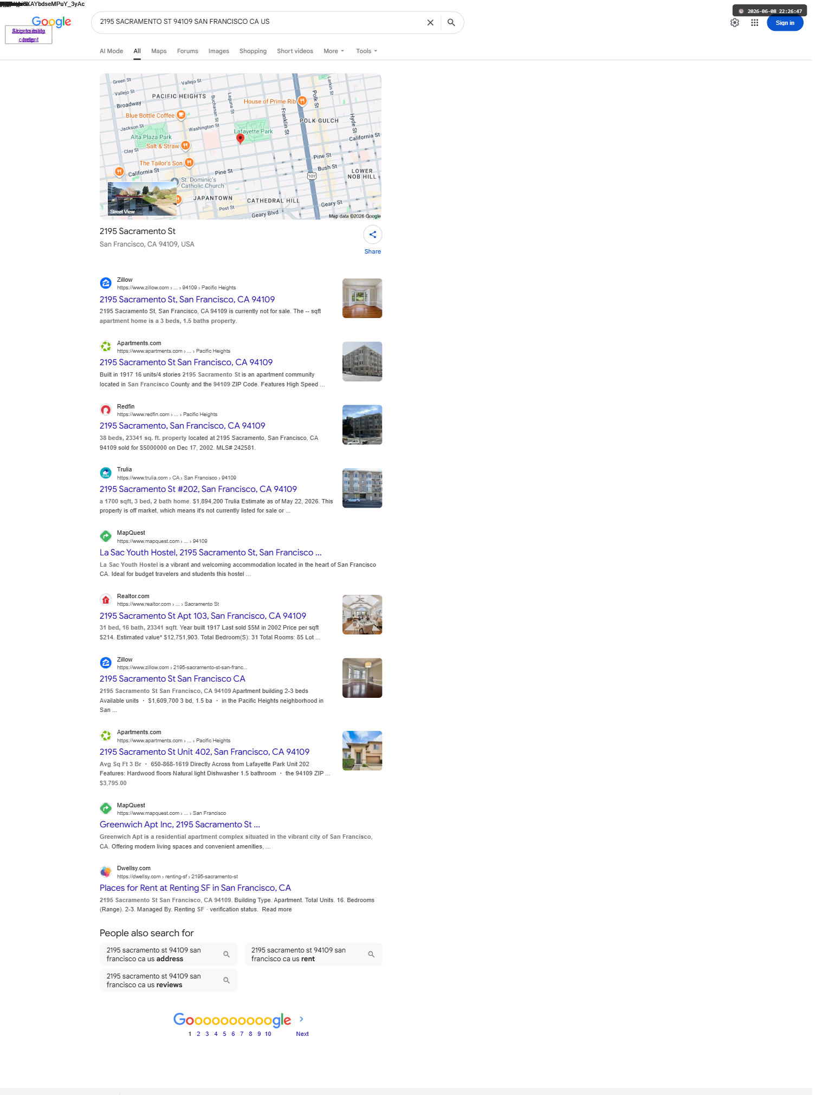This screenshot has height=1095, width=822.
Task: Click the Share label under the share icon
Action: pyautogui.click(x=373, y=251)
